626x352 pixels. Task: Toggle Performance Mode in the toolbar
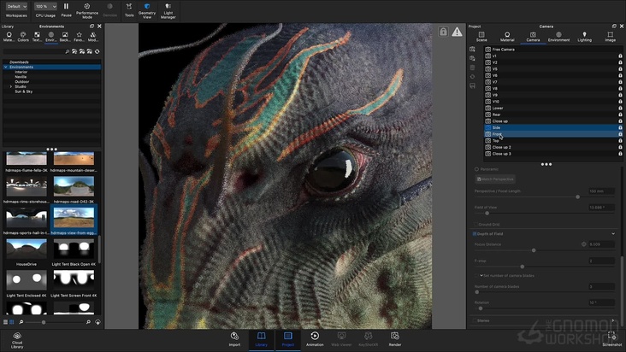[x=87, y=7]
